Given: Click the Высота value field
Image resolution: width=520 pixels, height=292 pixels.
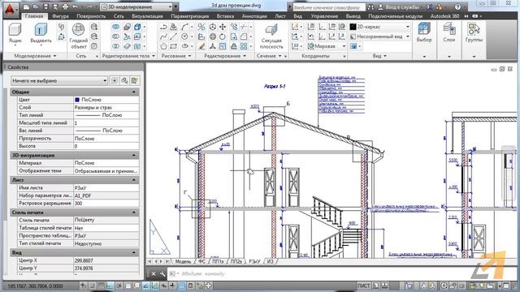Looking at the screenshot, I should [106, 146].
